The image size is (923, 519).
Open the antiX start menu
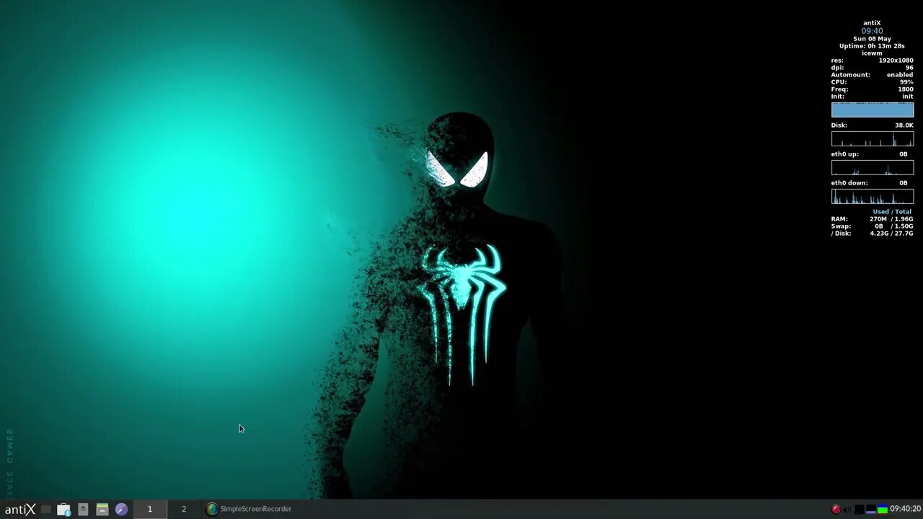click(19, 510)
